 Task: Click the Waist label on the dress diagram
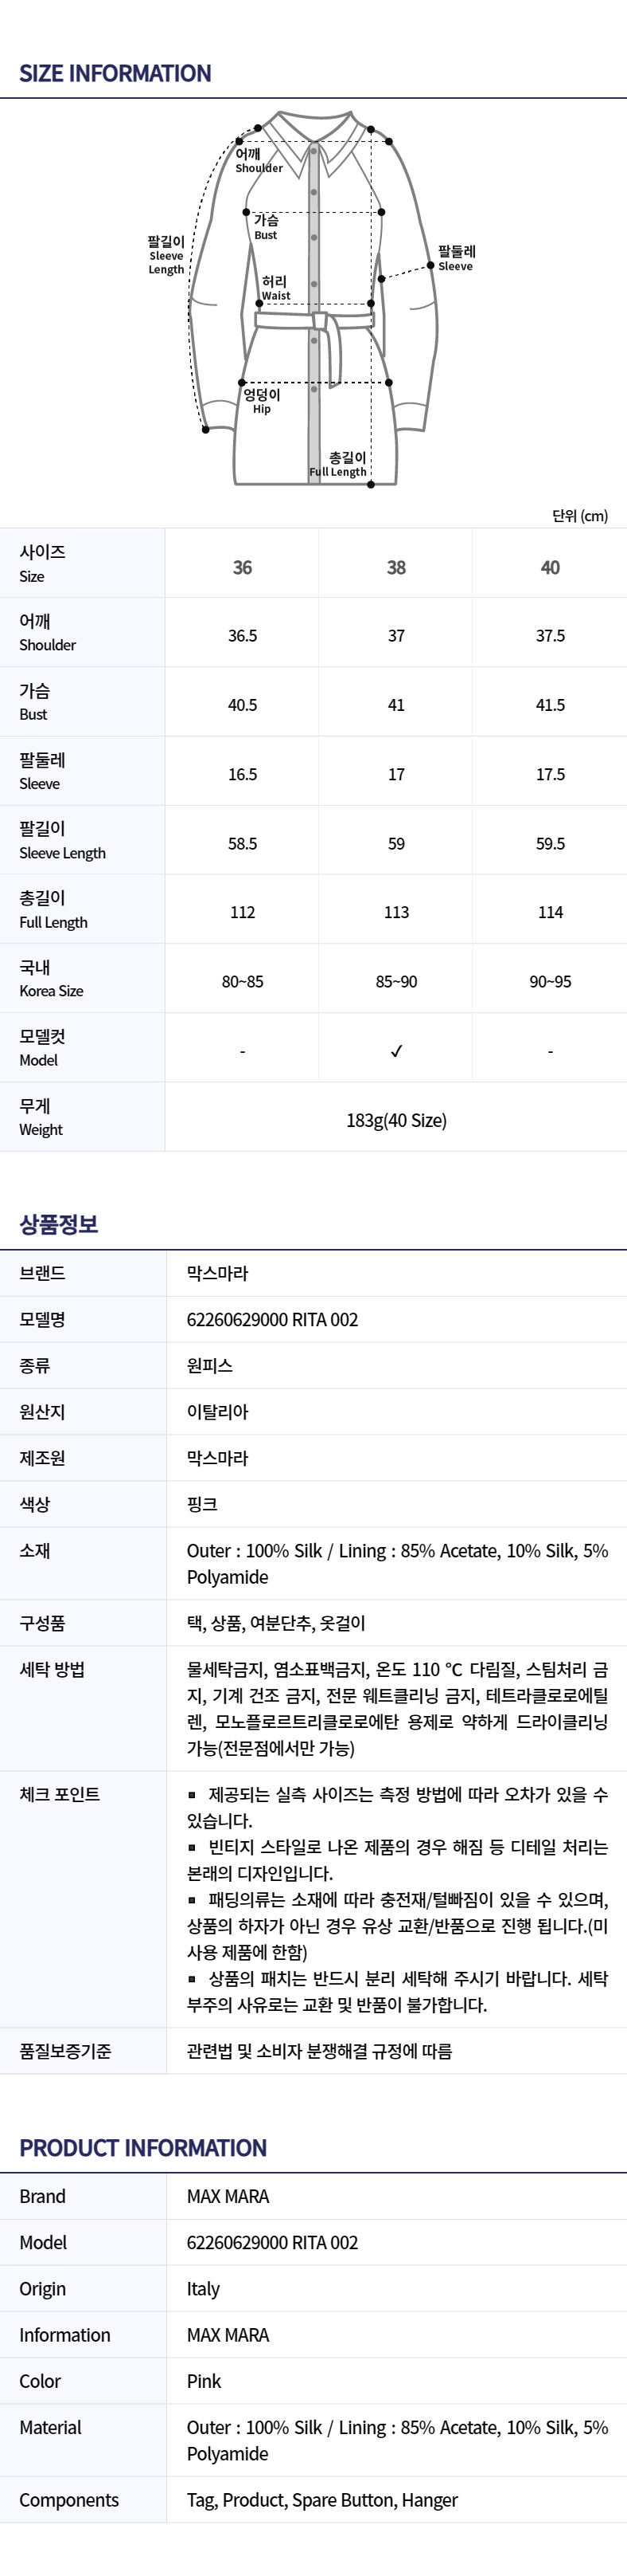[x=275, y=288]
